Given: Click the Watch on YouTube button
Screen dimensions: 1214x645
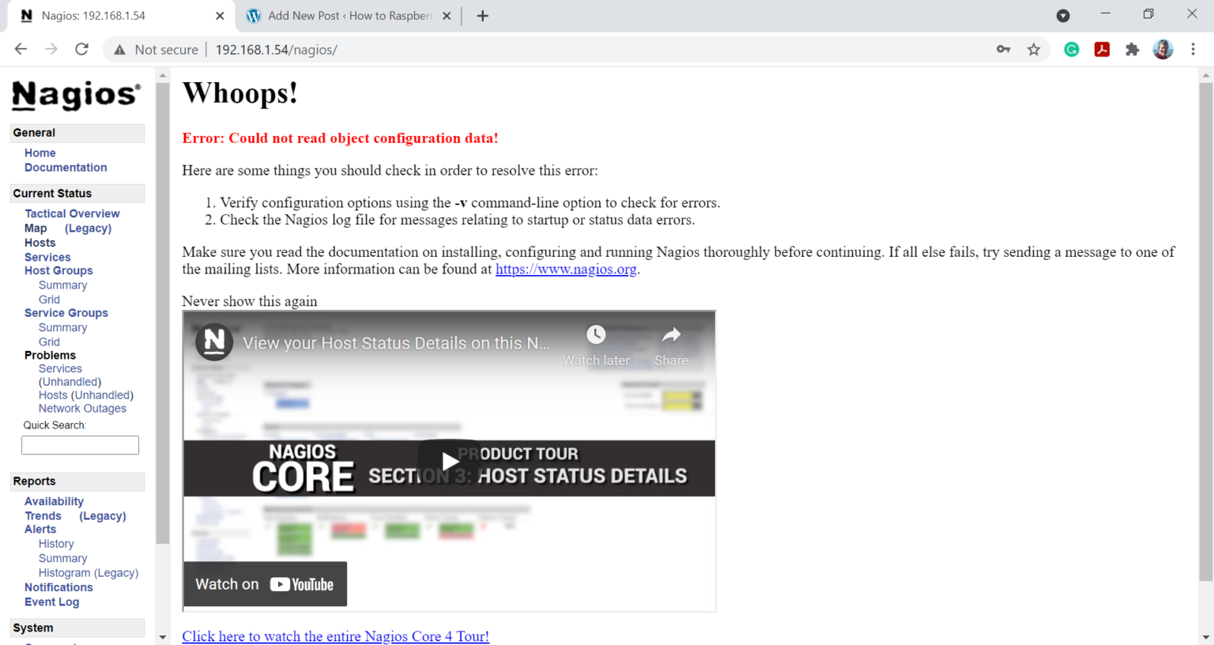Looking at the screenshot, I should pyautogui.click(x=265, y=583).
